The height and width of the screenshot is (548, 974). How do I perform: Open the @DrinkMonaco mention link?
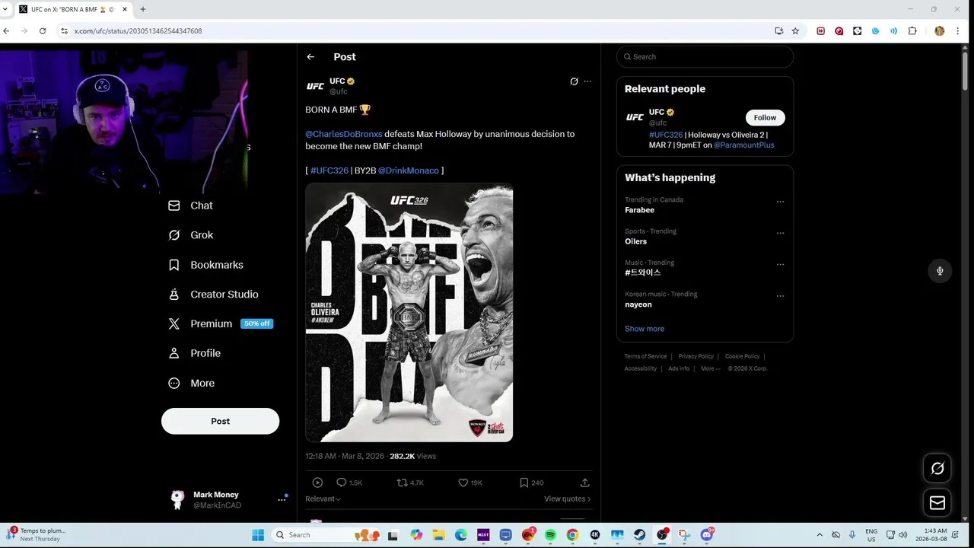(x=409, y=170)
